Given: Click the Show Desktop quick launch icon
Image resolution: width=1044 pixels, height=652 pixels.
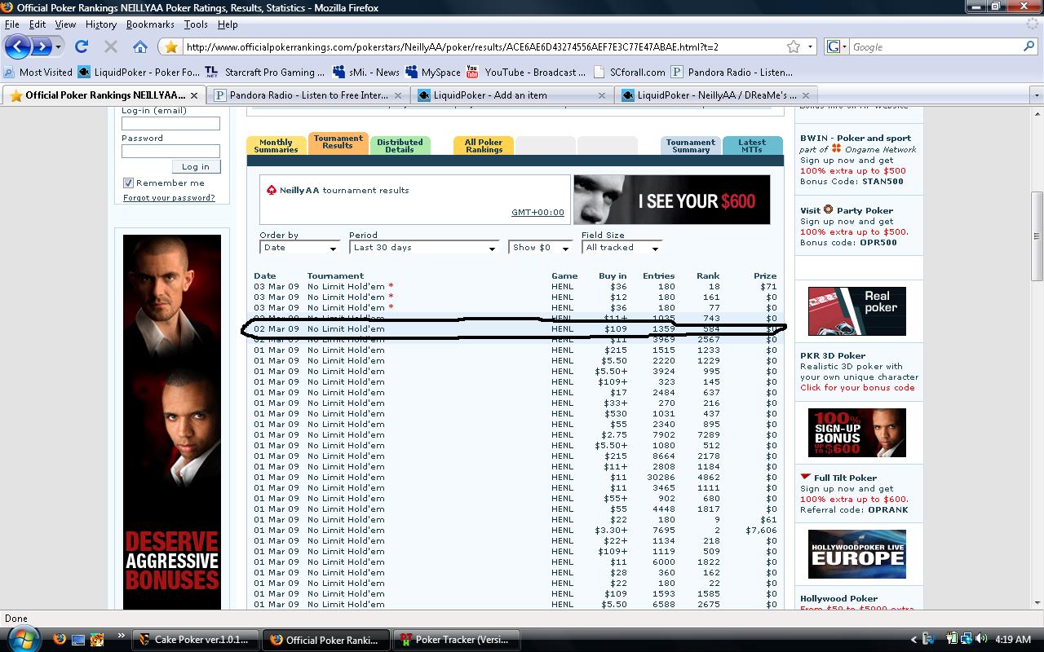Looking at the screenshot, I should point(77,639).
